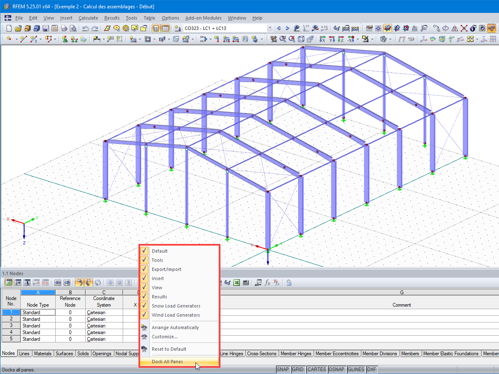The image size is (499, 374).
Task: Click the fx formula icon in table toolbar
Action: coord(267,283)
